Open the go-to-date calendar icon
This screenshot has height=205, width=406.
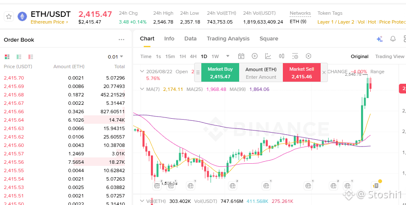pos(241,56)
